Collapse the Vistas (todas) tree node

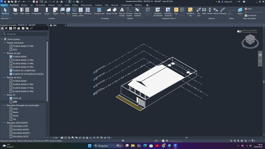coord(2,39)
